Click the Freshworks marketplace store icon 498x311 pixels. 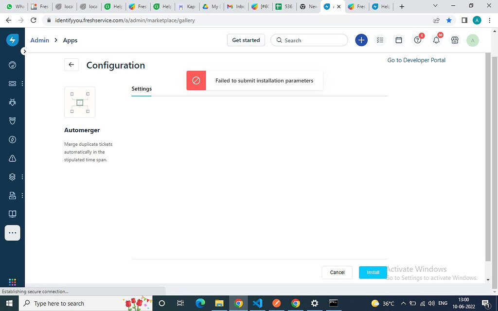(x=454, y=40)
